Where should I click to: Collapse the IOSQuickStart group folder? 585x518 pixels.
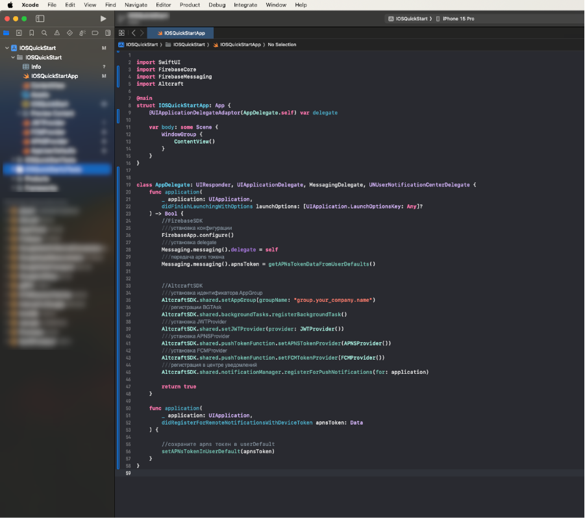click(12, 57)
